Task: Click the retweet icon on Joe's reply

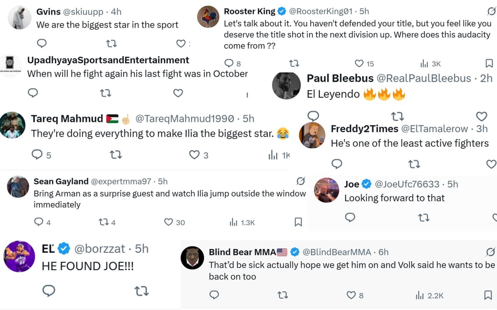Action: [x=424, y=217]
